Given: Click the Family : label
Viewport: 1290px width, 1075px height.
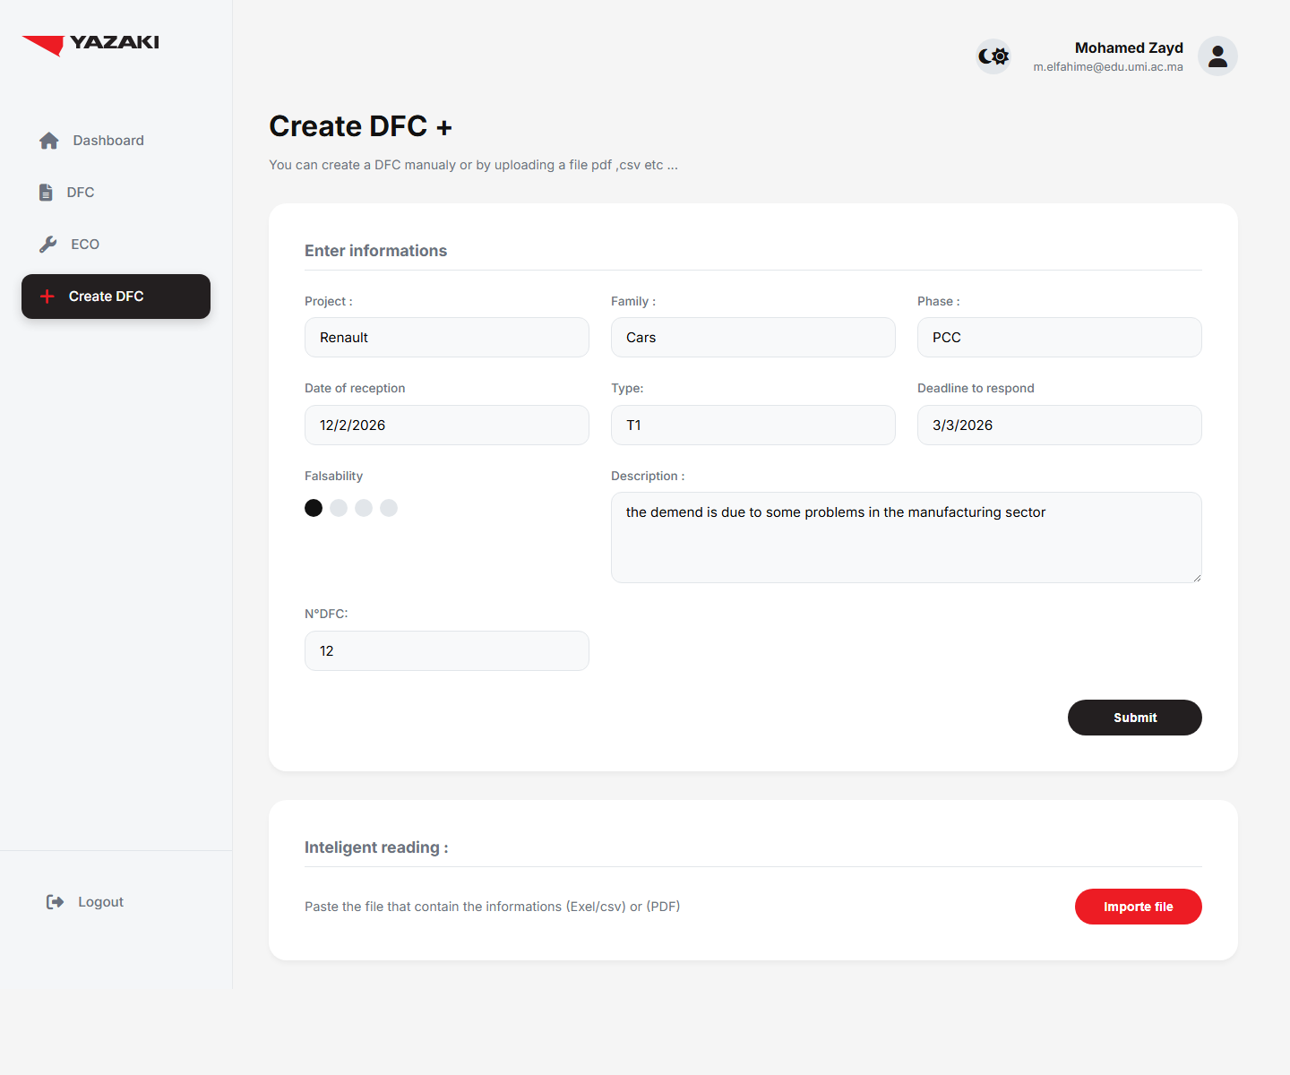Looking at the screenshot, I should tap(633, 302).
